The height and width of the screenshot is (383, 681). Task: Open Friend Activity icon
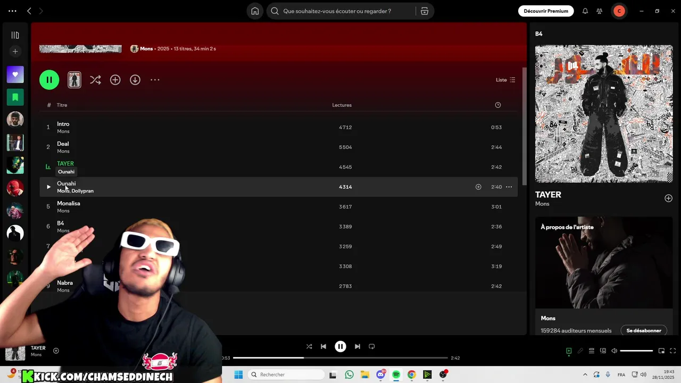[x=600, y=11]
